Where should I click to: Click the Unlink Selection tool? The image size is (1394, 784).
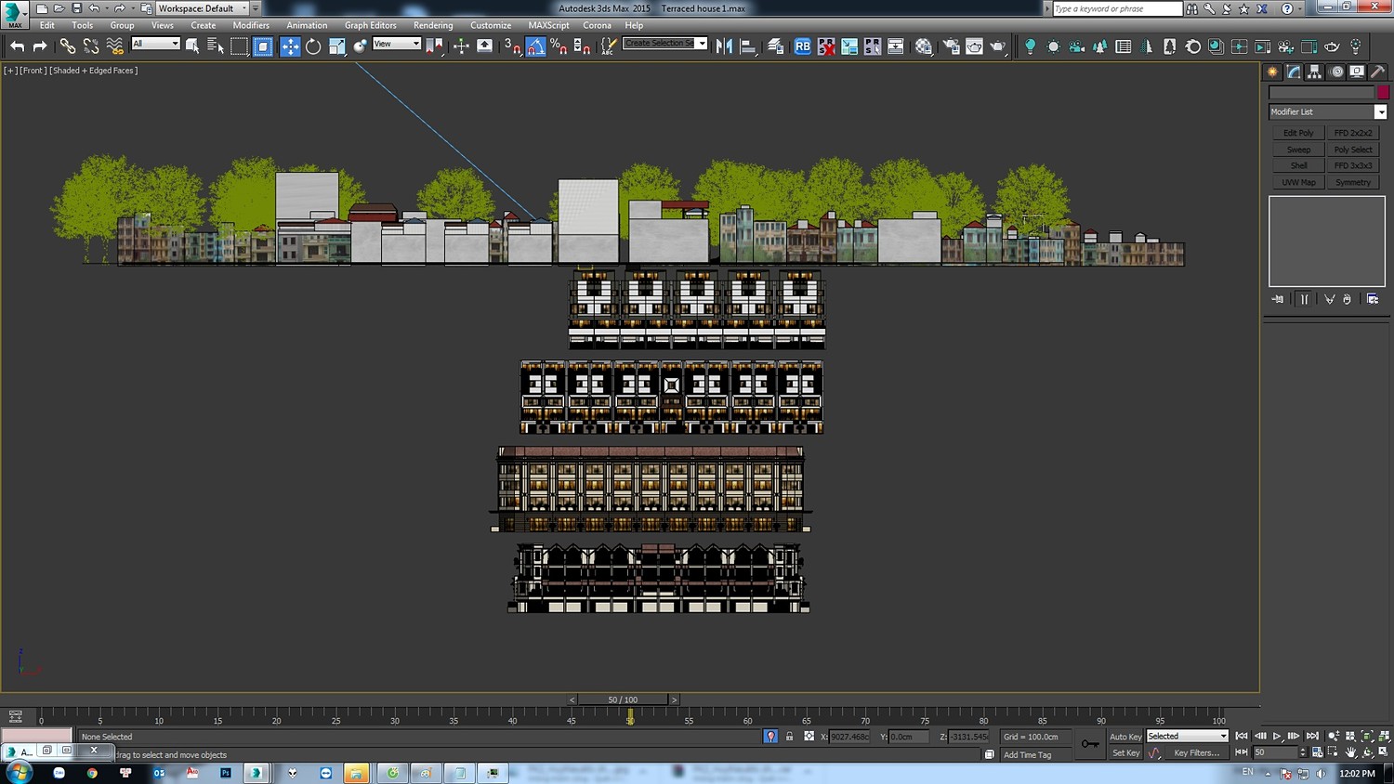[x=91, y=46]
